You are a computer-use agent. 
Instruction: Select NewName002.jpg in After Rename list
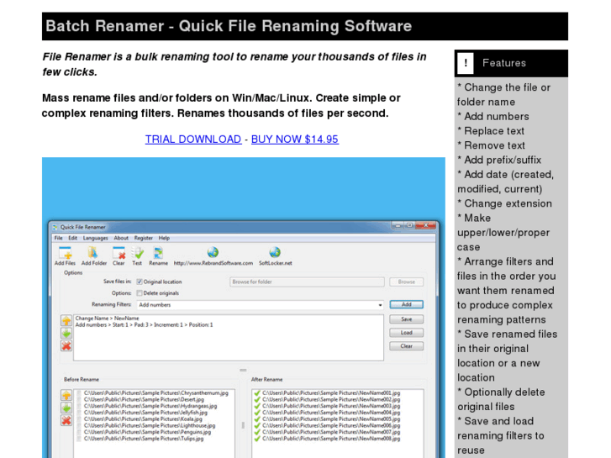(x=331, y=399)
